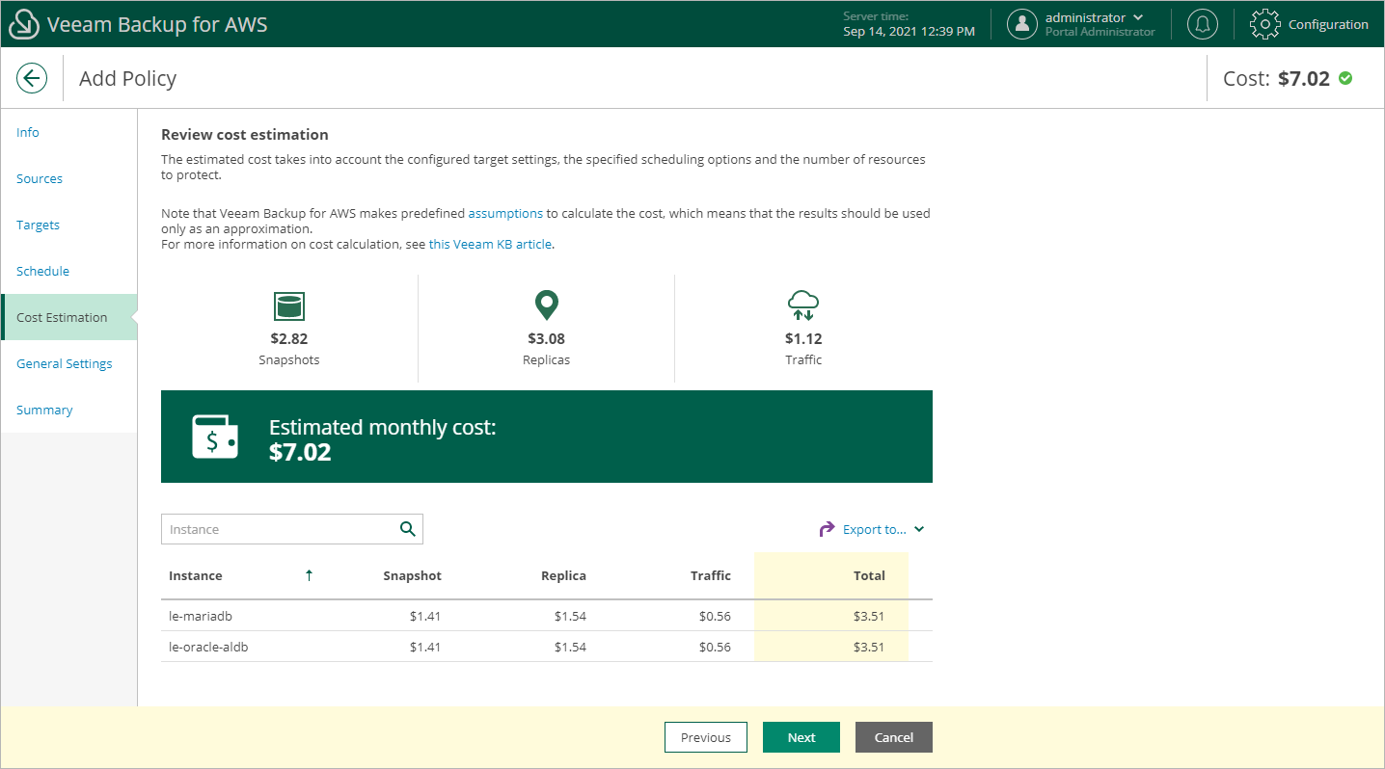Click the Previous button

point(706,737)
